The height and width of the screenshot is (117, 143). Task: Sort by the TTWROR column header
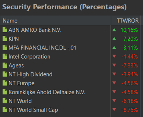coord(126,21)
